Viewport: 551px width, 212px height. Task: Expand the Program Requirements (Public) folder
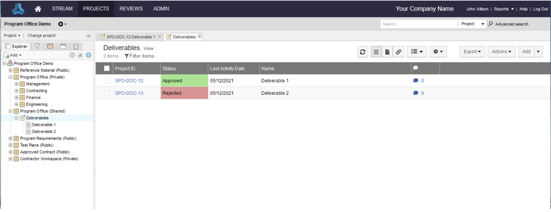click(10, 138)
